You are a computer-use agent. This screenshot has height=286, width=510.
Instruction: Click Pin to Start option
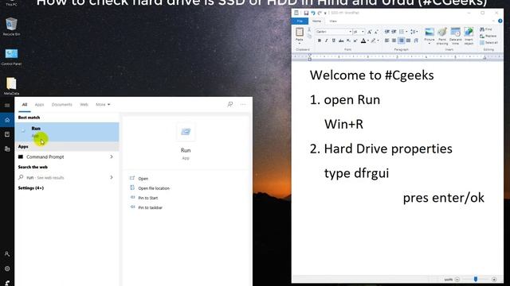click(148, 198)
